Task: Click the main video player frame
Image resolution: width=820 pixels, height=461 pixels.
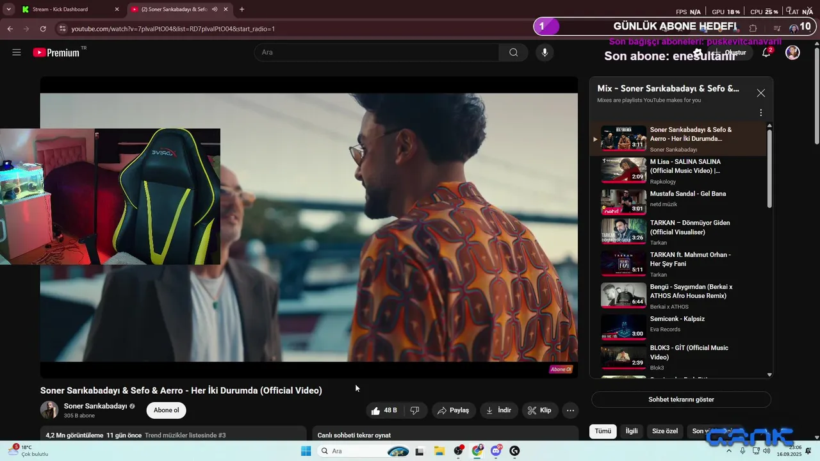Action: pos(309,227)
